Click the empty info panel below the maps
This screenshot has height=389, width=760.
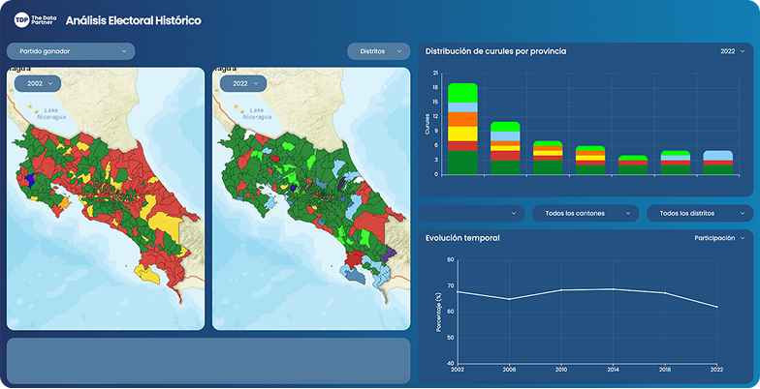(208, 360)
